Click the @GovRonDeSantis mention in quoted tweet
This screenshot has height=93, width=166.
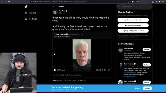pyautogui.click(x=64, y=37)
